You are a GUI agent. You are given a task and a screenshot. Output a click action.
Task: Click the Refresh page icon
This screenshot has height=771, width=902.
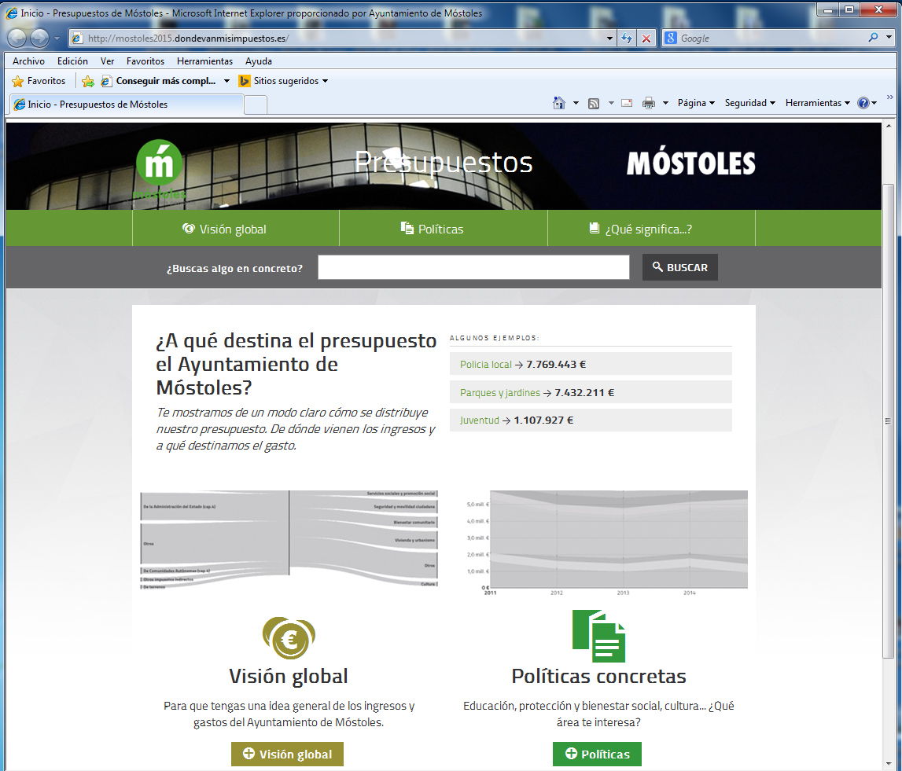click(627, 38)
